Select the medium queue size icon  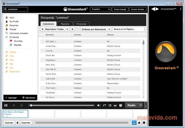[139, 123]
